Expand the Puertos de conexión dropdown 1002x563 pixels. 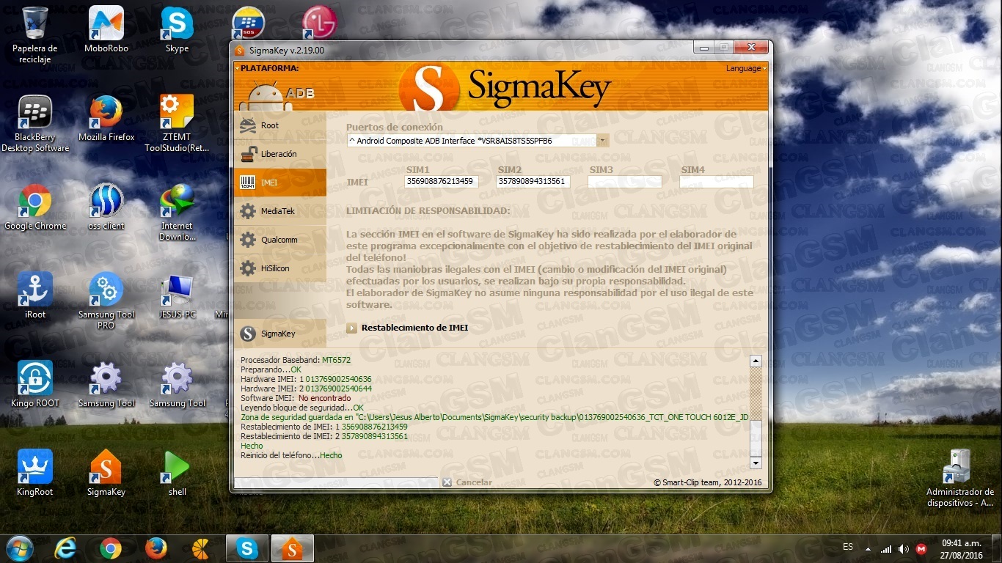pyautogui.click(x=603, y=140)
